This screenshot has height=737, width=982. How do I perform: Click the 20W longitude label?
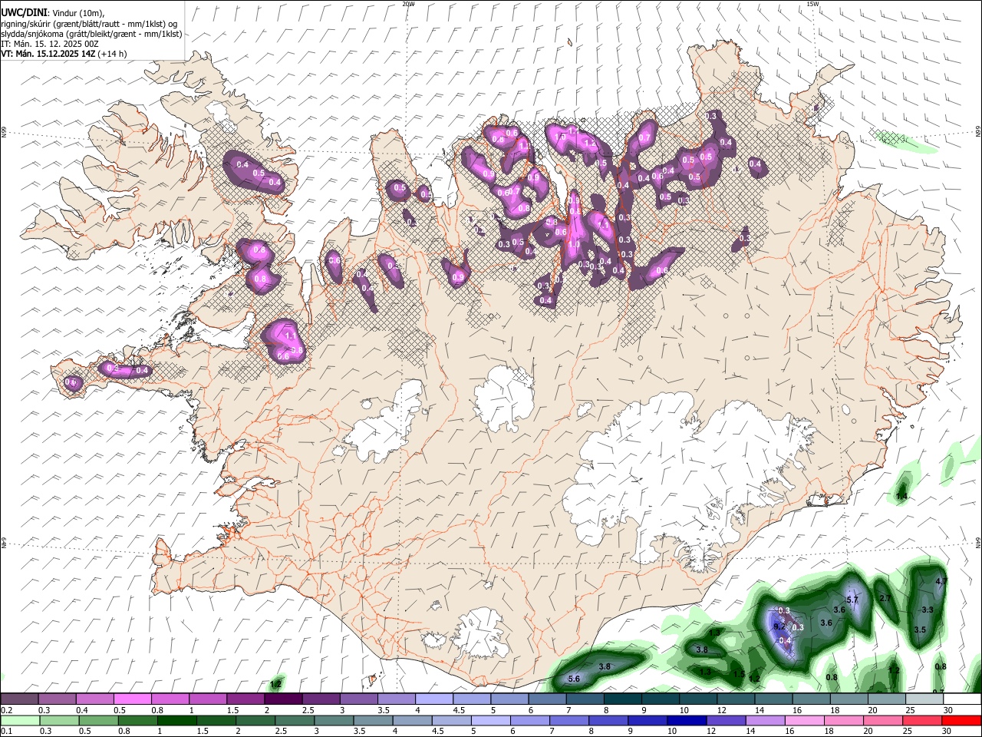[x=409, y=4]
